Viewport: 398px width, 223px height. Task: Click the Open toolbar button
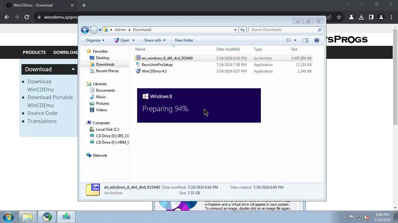click(122, 40)
